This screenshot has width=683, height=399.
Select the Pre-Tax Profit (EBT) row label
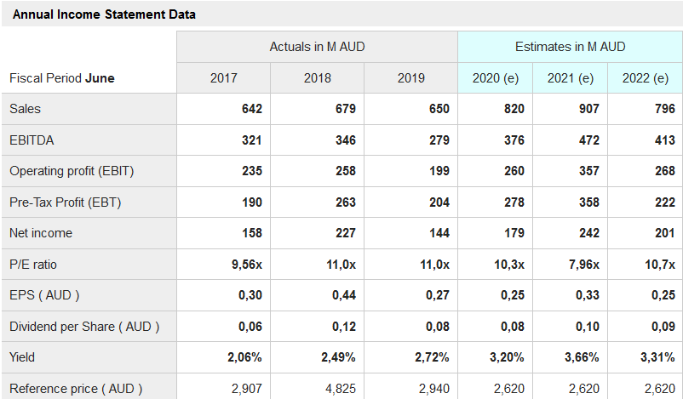pos(68,202)
